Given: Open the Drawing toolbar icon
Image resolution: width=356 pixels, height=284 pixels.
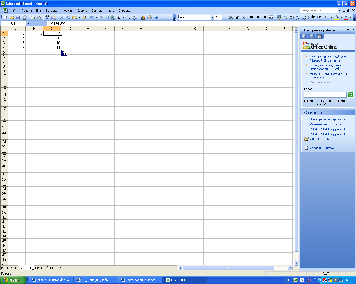Looking at the screenshot, I should coord(149,17).
